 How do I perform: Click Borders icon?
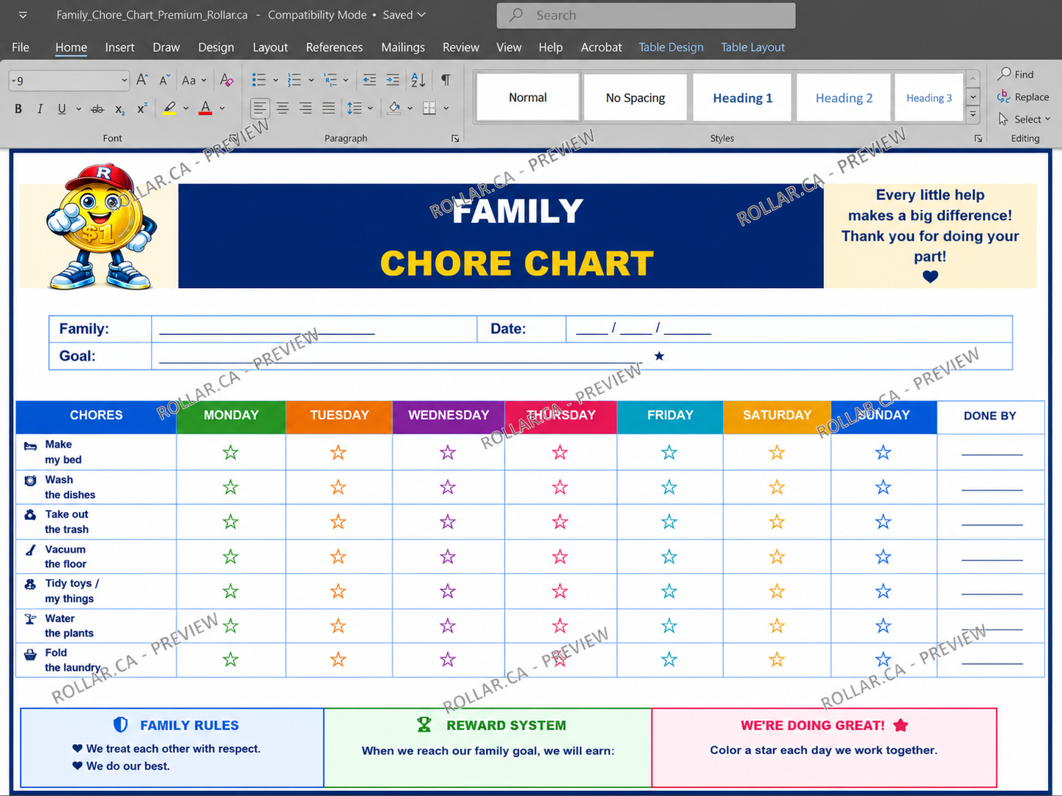pos(429,108)
